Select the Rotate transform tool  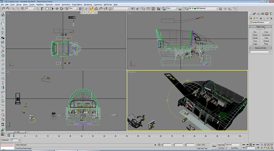(62, 8)
